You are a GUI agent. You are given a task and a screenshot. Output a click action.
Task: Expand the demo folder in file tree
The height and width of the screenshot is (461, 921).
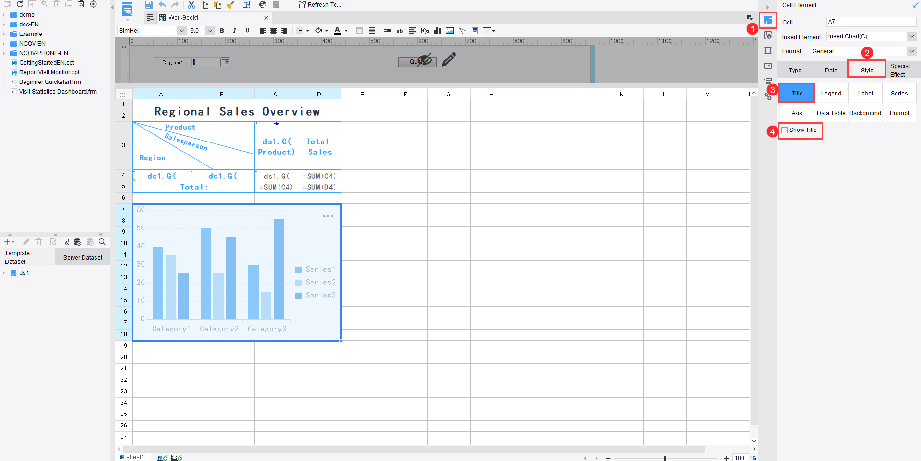(x=4, y=15)
